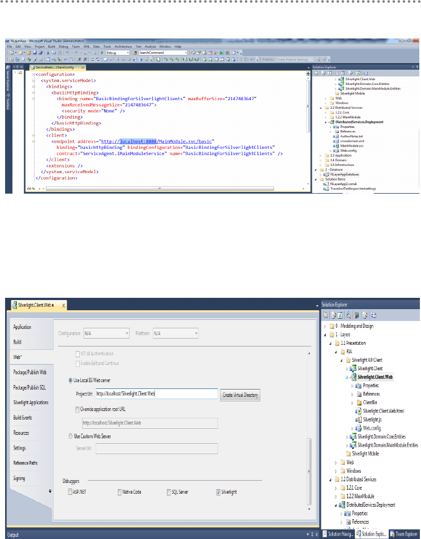421x539 pixels.
Task: Open the Configuration N/A dropdown
Action: [x=106, y=333]
